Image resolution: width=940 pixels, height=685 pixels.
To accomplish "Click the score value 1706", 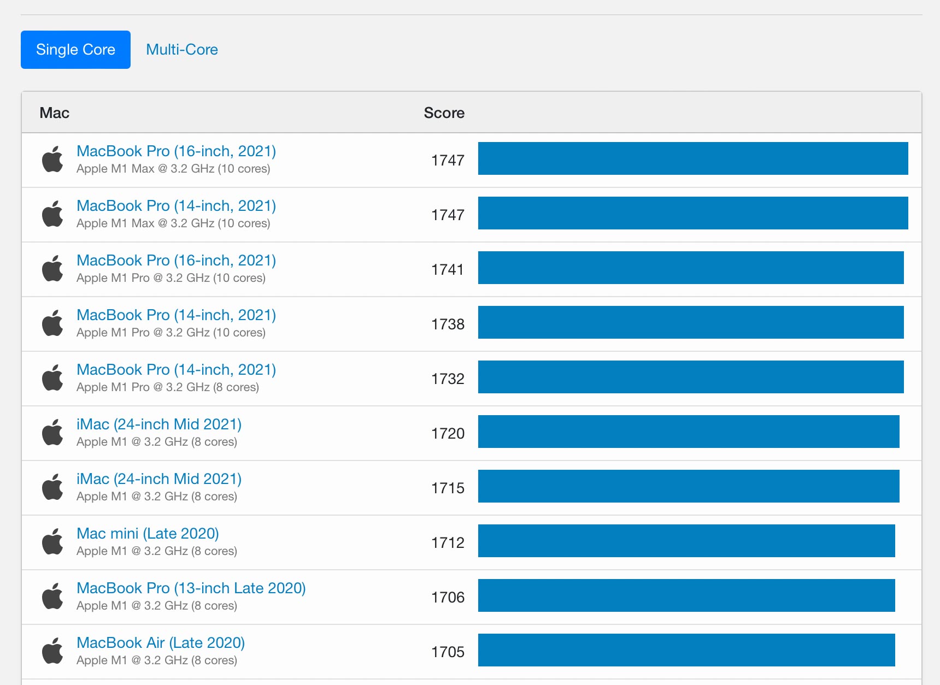I will 448,598.
